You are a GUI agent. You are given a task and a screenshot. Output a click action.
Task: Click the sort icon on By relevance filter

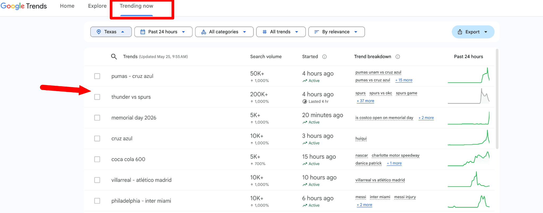coord(317,32)
